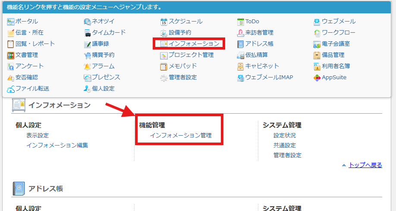Viewport: 396px width, 211px height.
Task: Click the 議事録 pencil icon
Action: 88,44
